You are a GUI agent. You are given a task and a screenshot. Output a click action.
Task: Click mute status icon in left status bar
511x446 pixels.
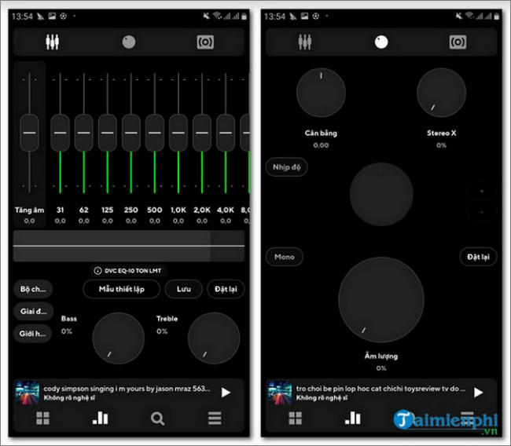point(206,16)
